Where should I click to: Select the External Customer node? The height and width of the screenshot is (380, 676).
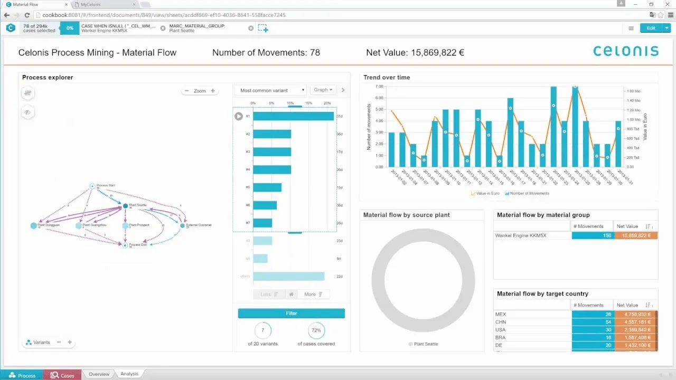coord(183,225)
